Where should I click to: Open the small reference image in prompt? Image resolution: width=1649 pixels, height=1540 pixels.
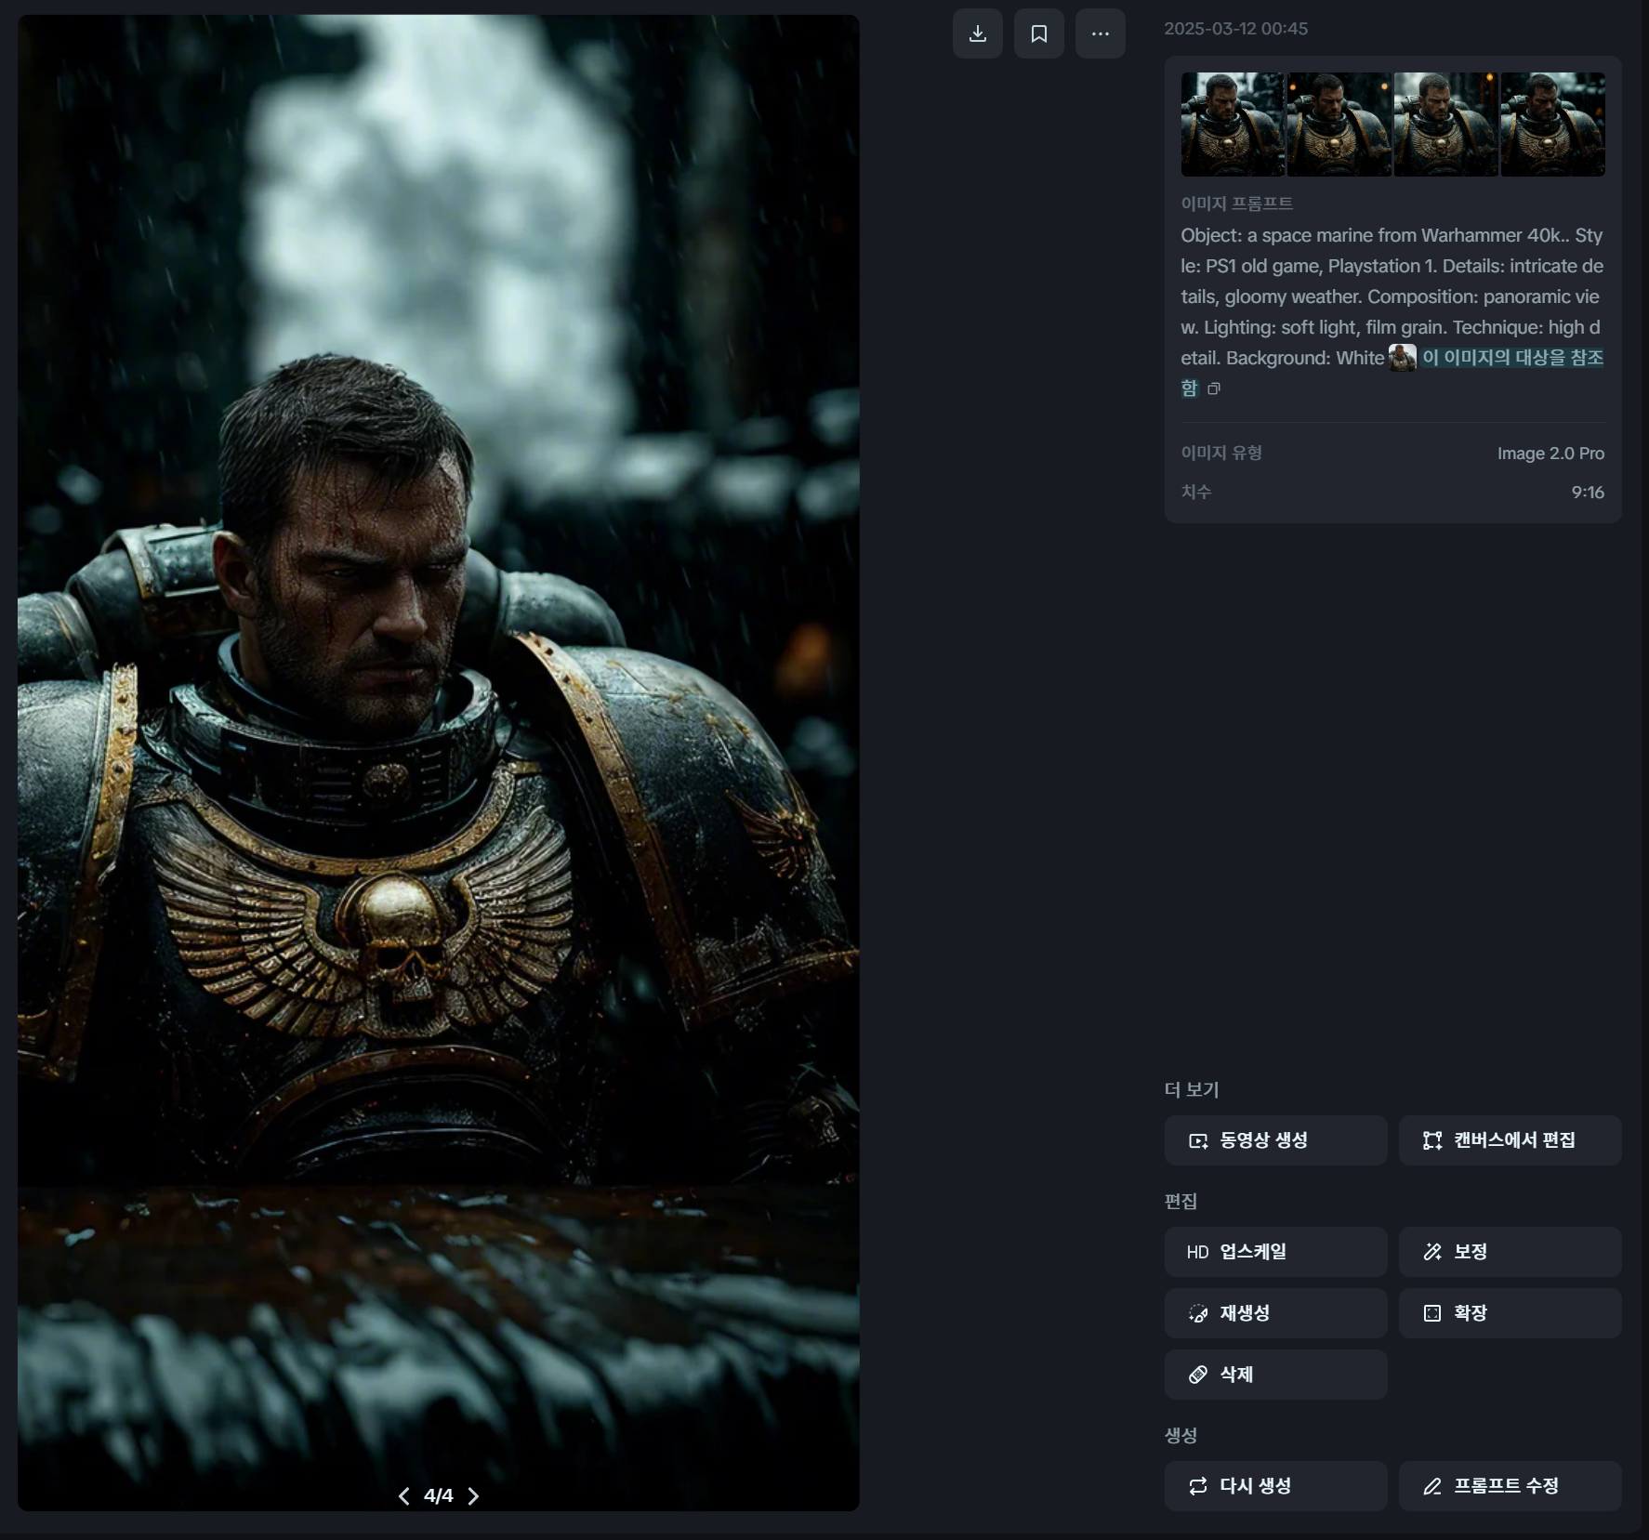point(1402,358)
